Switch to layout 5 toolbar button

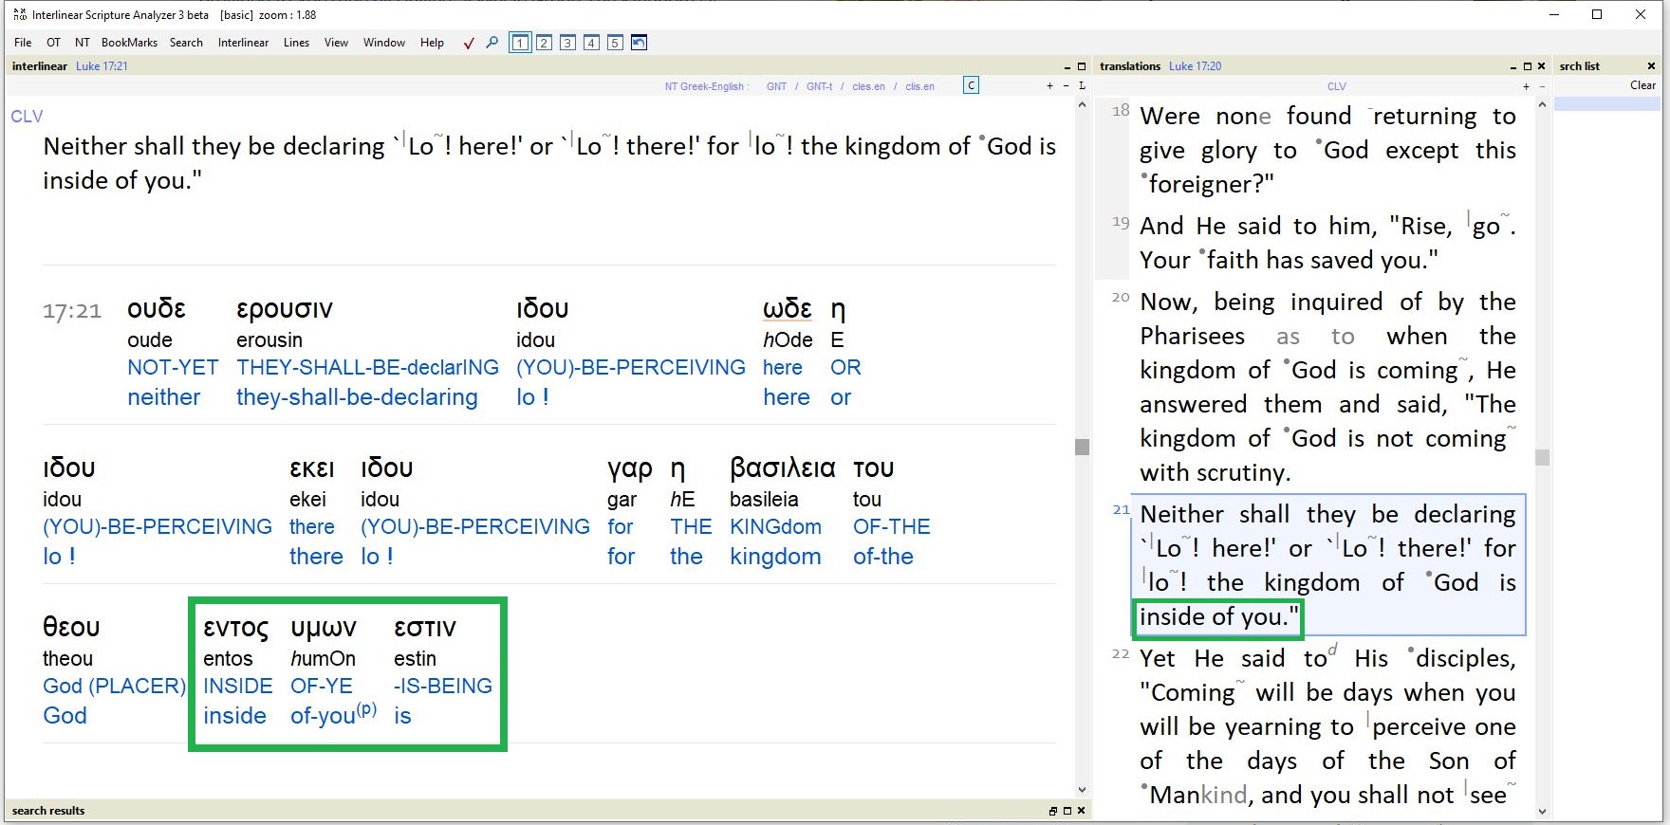(x=615, y=43)
